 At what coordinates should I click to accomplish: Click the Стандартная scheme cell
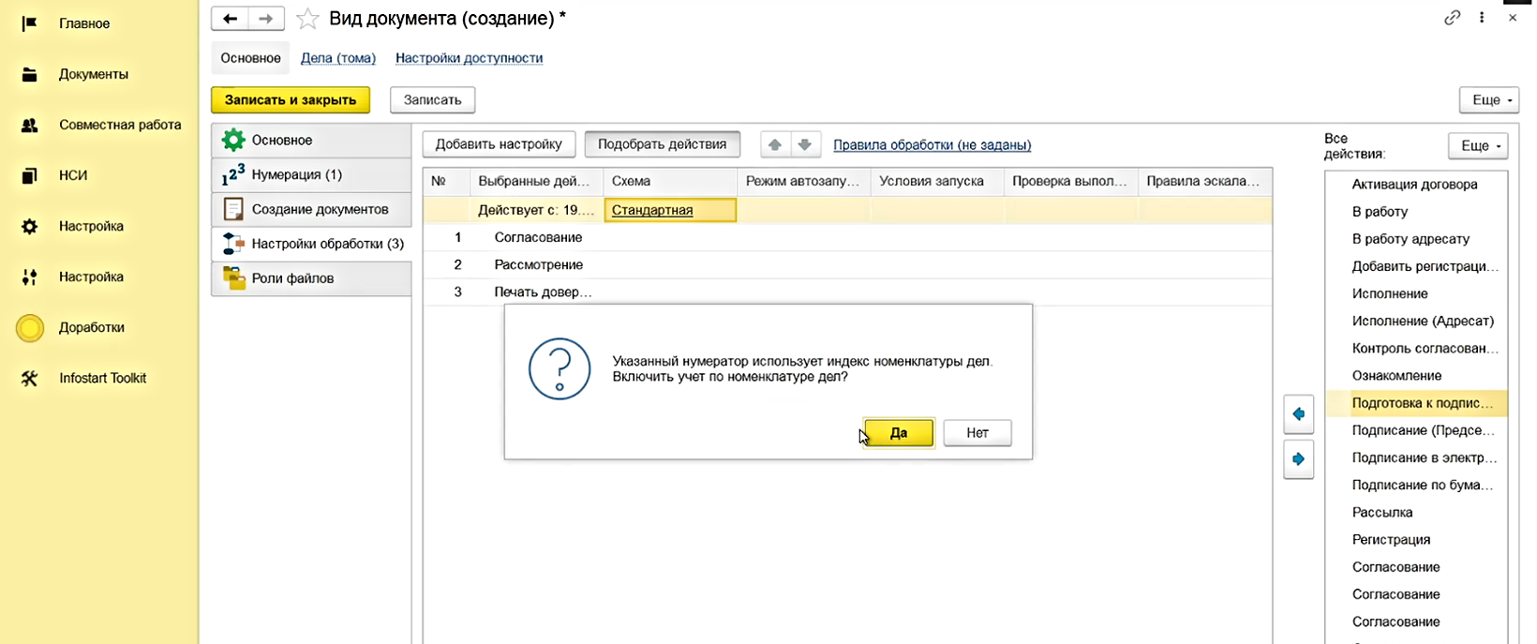click(669, 210)
